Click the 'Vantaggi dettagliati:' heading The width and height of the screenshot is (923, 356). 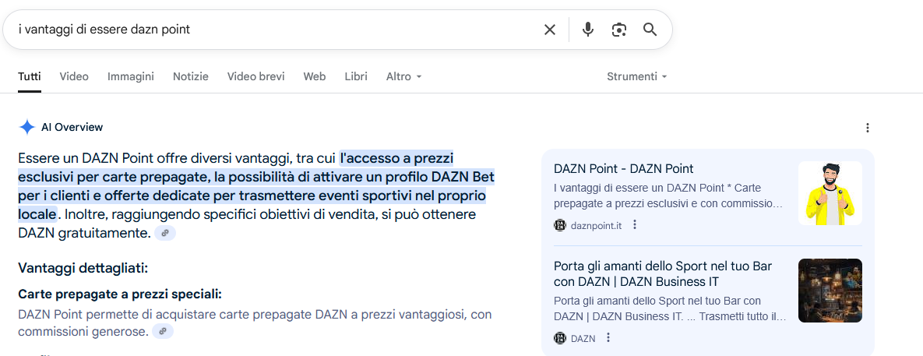coord(83,268)
